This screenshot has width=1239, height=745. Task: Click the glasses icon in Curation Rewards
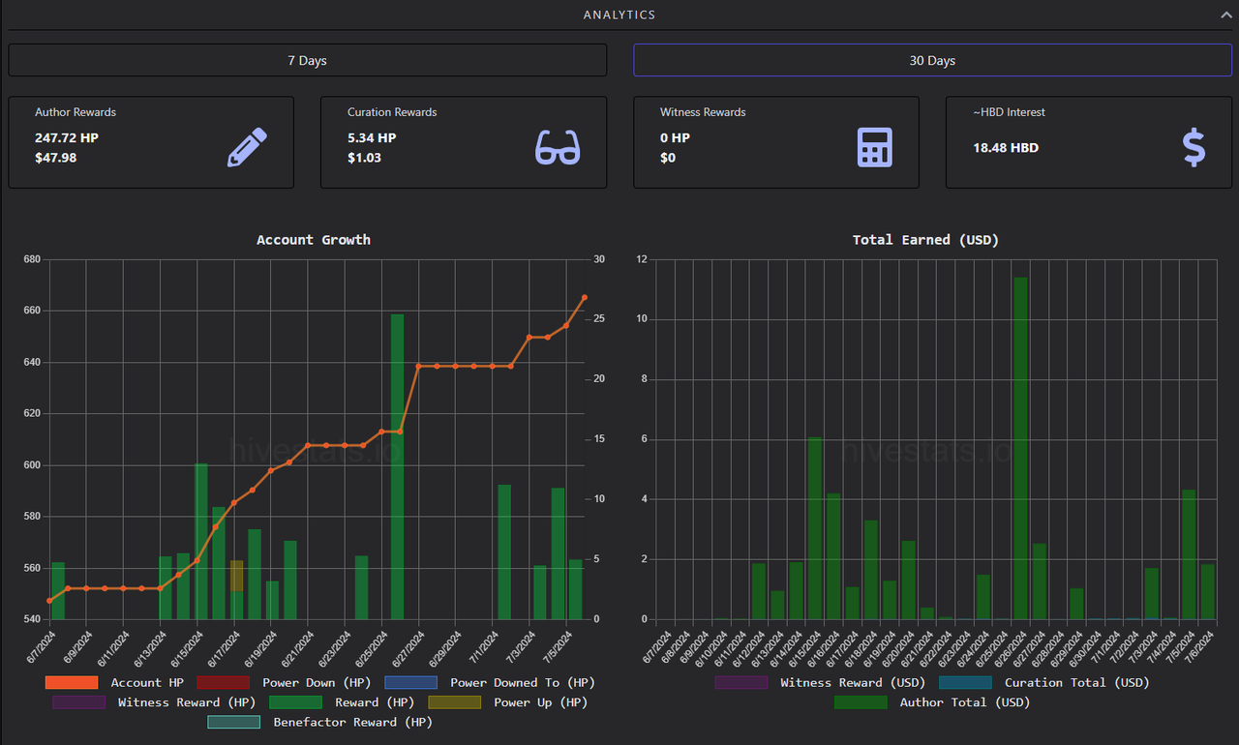559,147
